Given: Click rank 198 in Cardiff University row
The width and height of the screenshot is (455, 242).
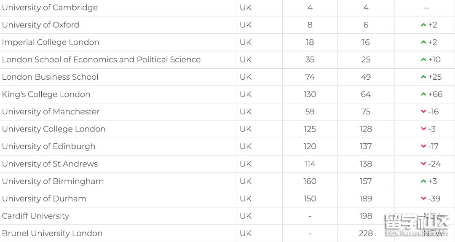Looking at the screenshot, I should [366, 216].
